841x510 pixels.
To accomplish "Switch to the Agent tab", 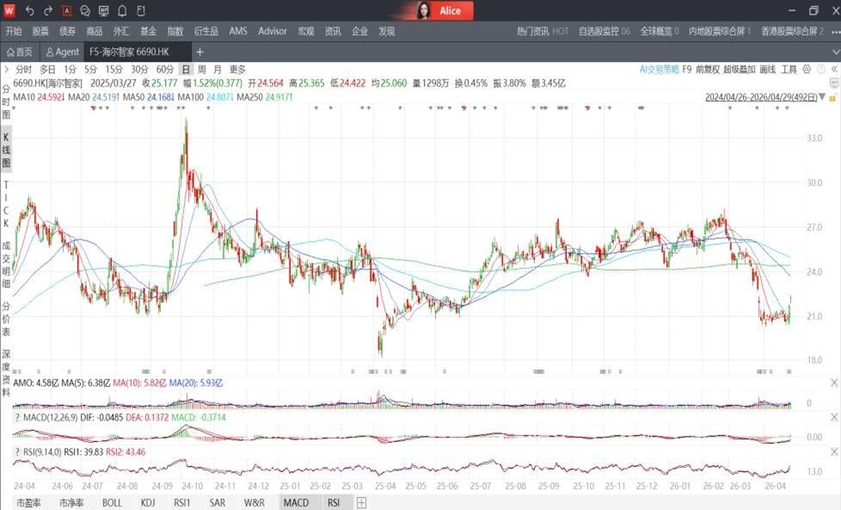I will (62, 52).
